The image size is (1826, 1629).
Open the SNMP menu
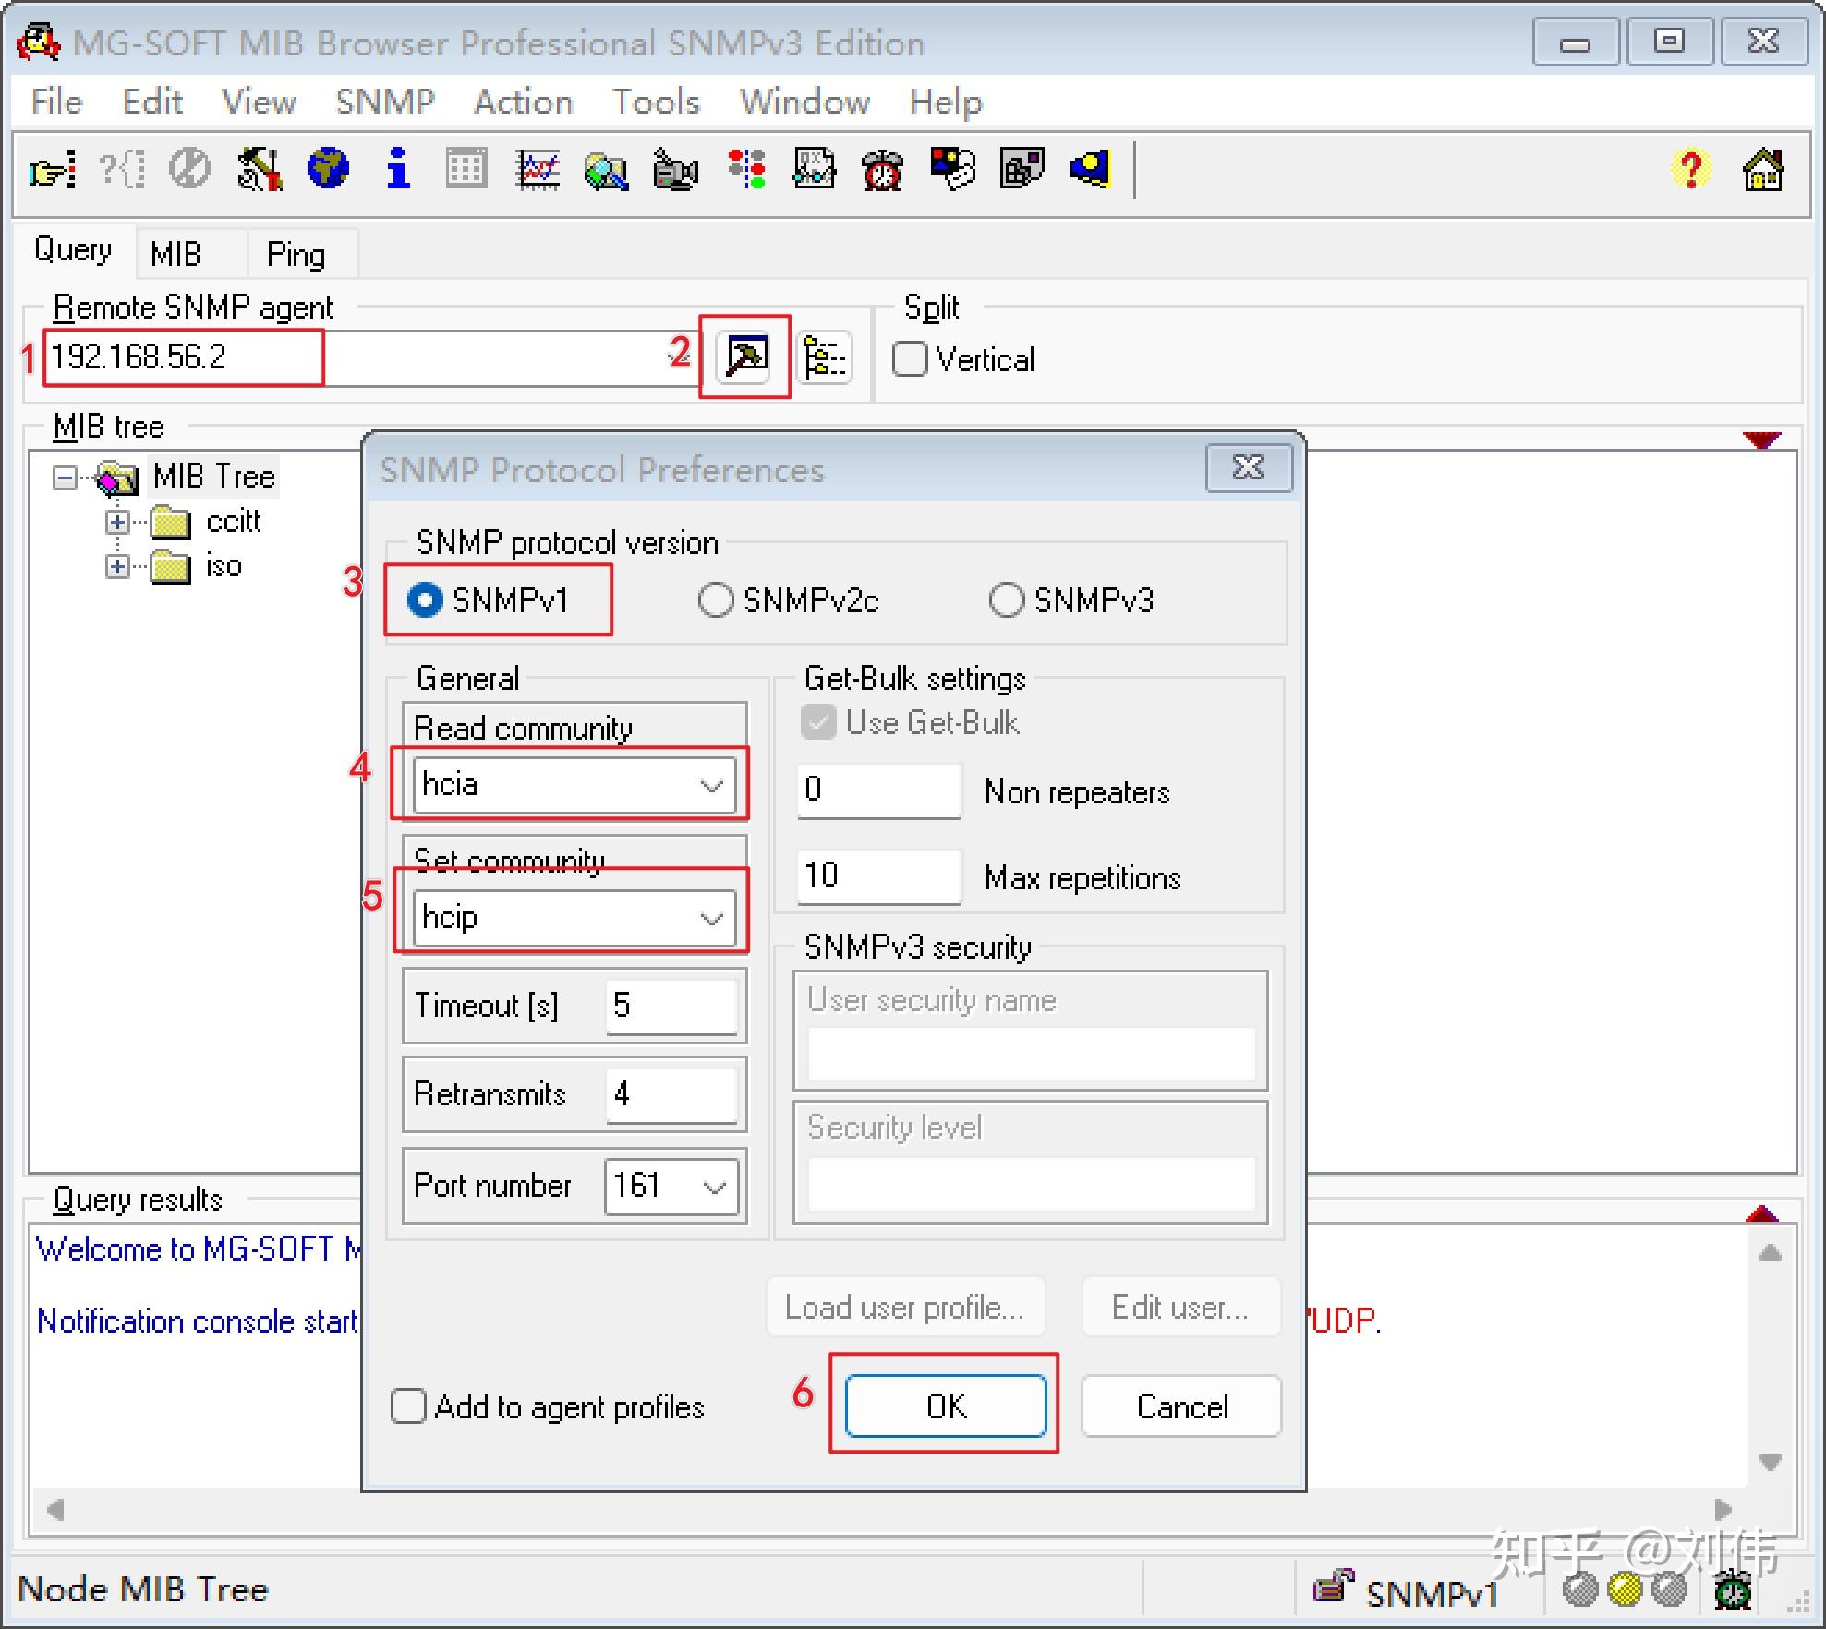(x=384, y=101)
